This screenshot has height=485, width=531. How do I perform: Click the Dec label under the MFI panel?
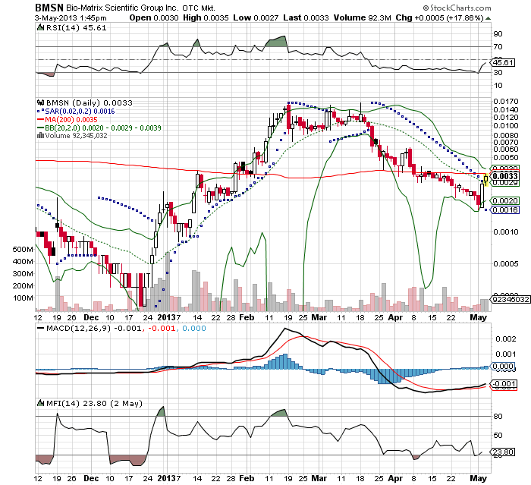point(91,478)
